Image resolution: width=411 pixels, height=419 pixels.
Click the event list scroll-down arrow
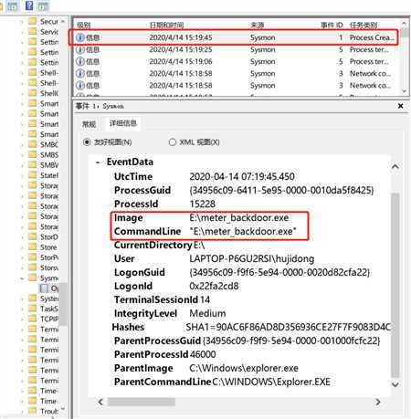pos(404,91)
